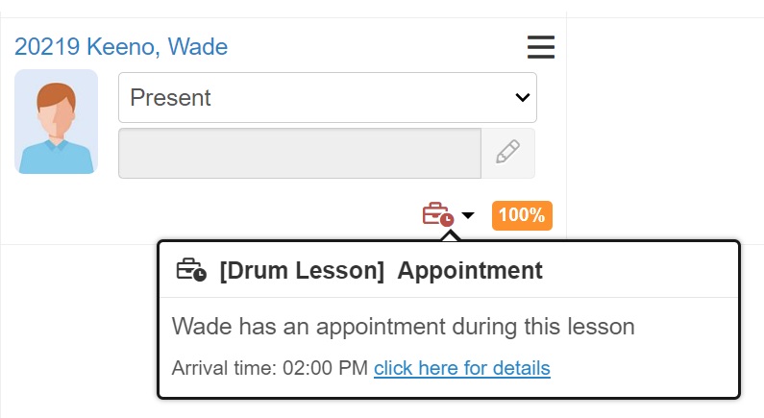Click the "[Drum Lesson]" label in popup

(x=302, y=271)
